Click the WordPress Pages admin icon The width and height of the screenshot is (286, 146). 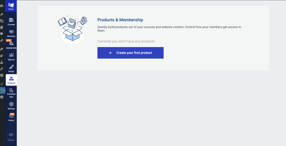[x=2, y=27]
